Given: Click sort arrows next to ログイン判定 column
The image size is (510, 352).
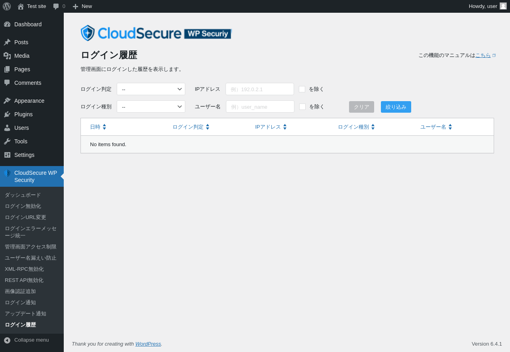Looking at the screenshot, I should coord(208,127).
